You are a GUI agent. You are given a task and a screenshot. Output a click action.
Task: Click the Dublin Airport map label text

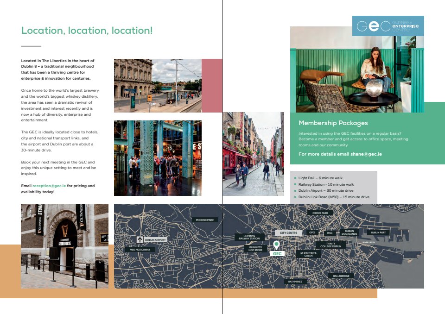(155, 240)
